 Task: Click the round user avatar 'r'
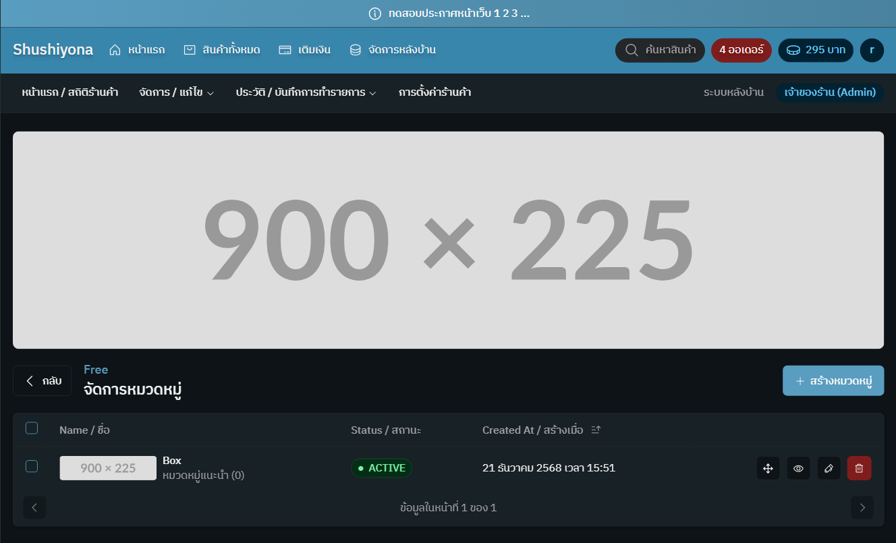[872, 50]
